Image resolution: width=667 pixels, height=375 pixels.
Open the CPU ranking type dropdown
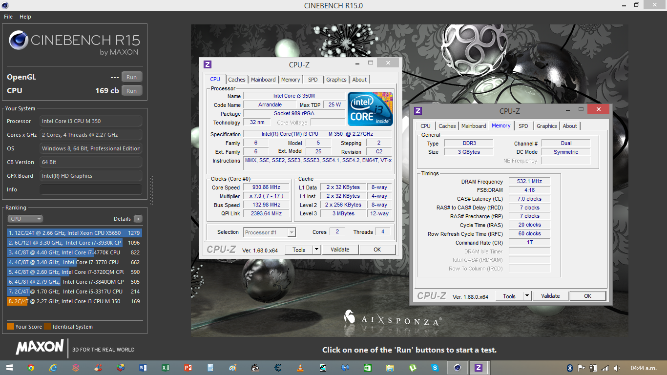tap(25, 219)
